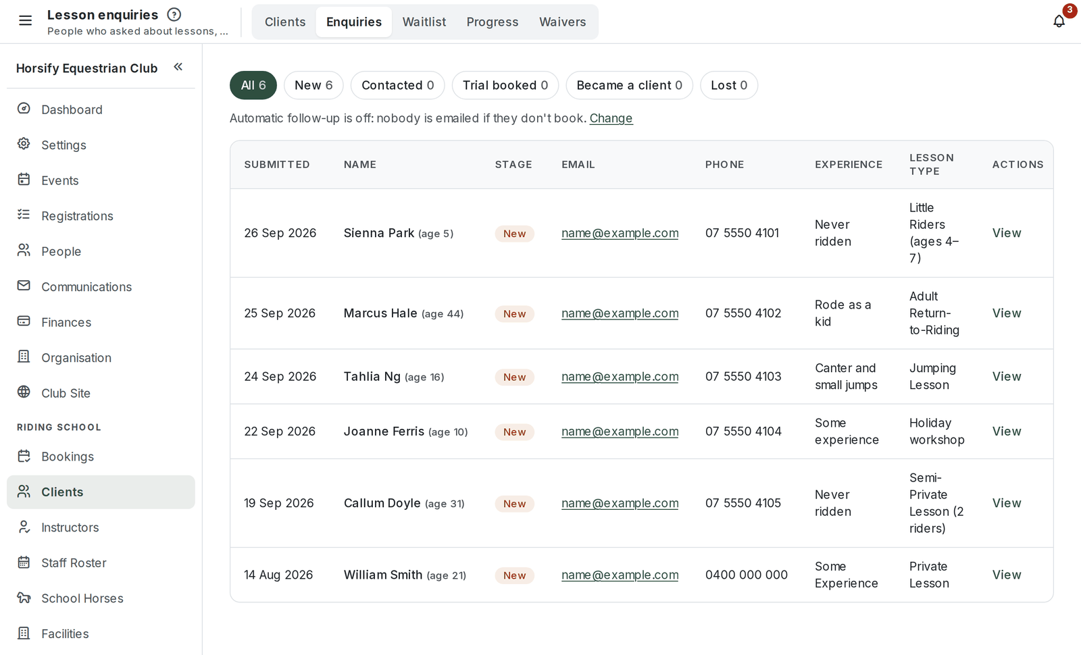Click the Instructors person icon
Image resolution: width=1081 pixels, height=655 pixels.
pyautogui.click(x=24, y=527)
